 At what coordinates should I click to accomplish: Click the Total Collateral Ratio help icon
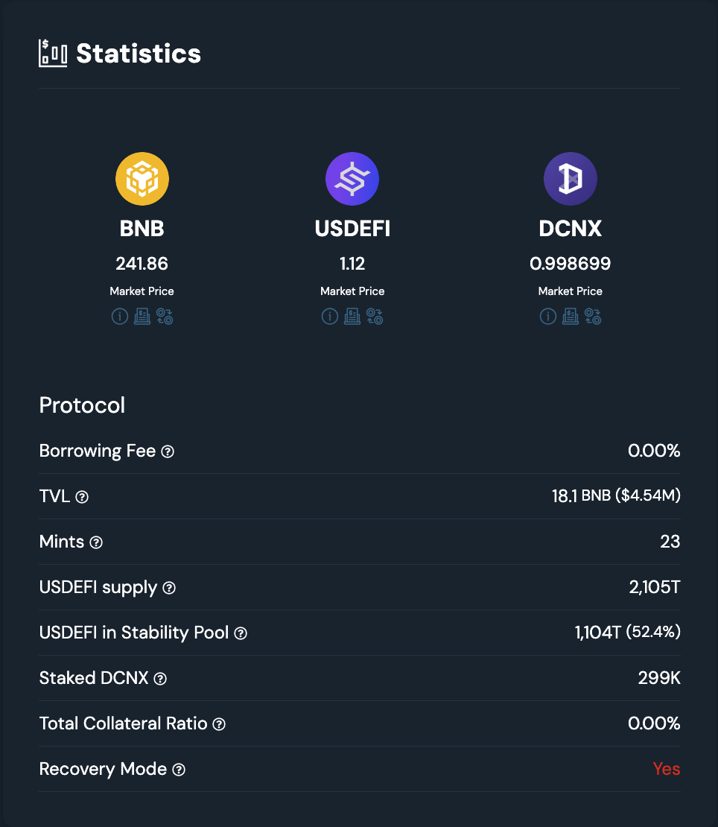tap(219, 724)
